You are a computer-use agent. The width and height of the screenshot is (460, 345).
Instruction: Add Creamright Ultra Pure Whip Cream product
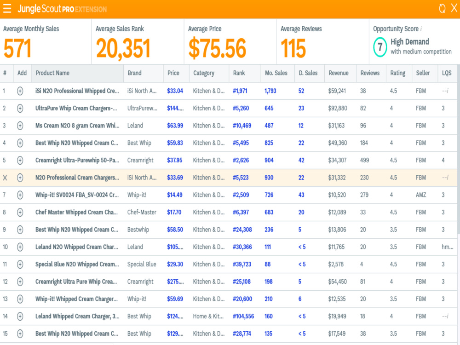[x=20, y=282]
